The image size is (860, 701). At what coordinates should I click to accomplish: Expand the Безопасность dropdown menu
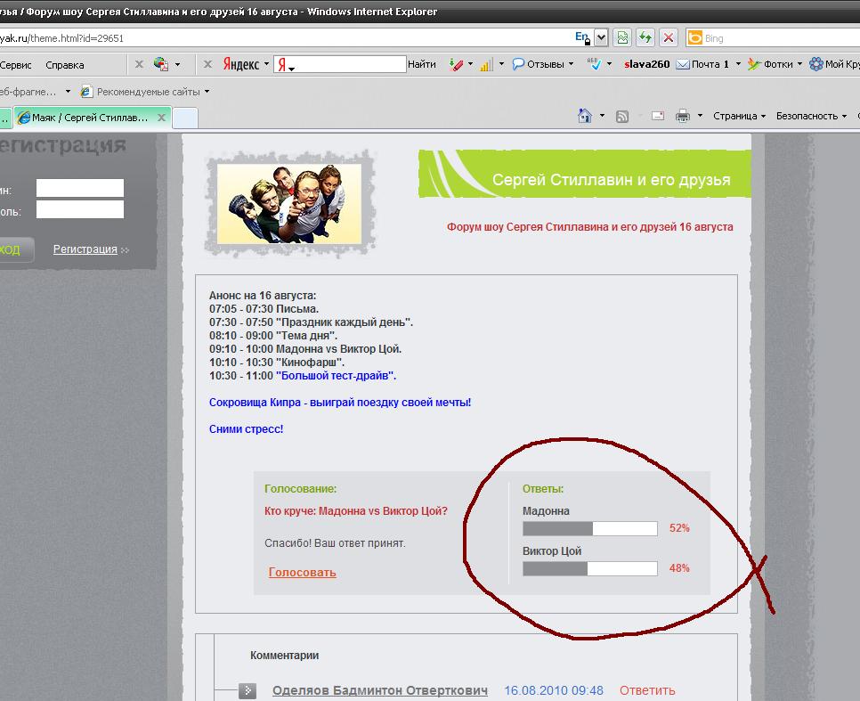(x=810, y=116)
